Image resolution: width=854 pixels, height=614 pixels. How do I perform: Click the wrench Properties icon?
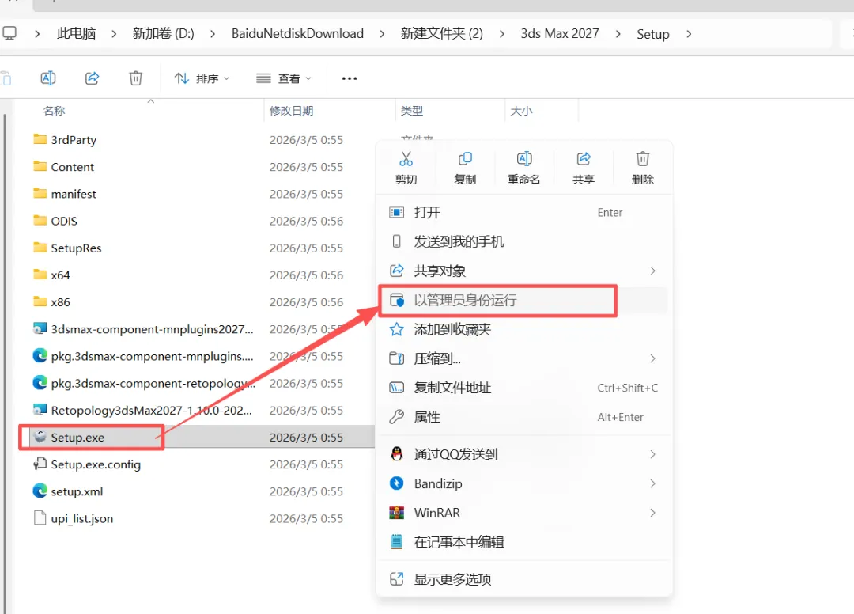pyautogui.click(x=396, y=417)
